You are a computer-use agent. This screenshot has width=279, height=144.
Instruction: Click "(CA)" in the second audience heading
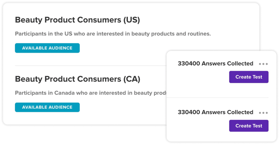coord(131,79)
